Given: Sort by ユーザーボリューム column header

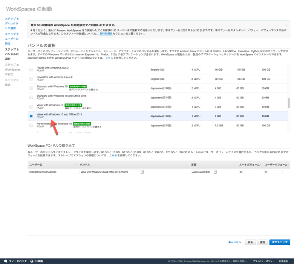Looking at the screenshot, I should tap(277, 165).
